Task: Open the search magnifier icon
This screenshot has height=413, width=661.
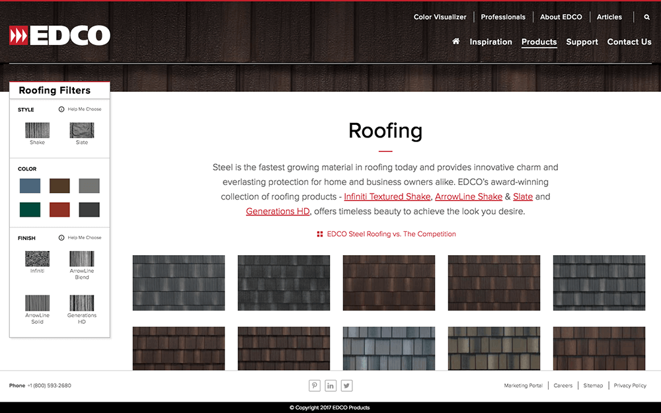Action: pyautogui.click(x=646, y=17)
